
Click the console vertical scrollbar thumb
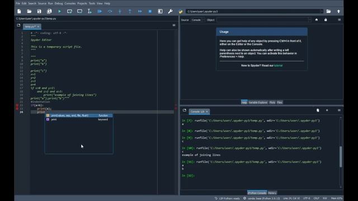(341, 157)
